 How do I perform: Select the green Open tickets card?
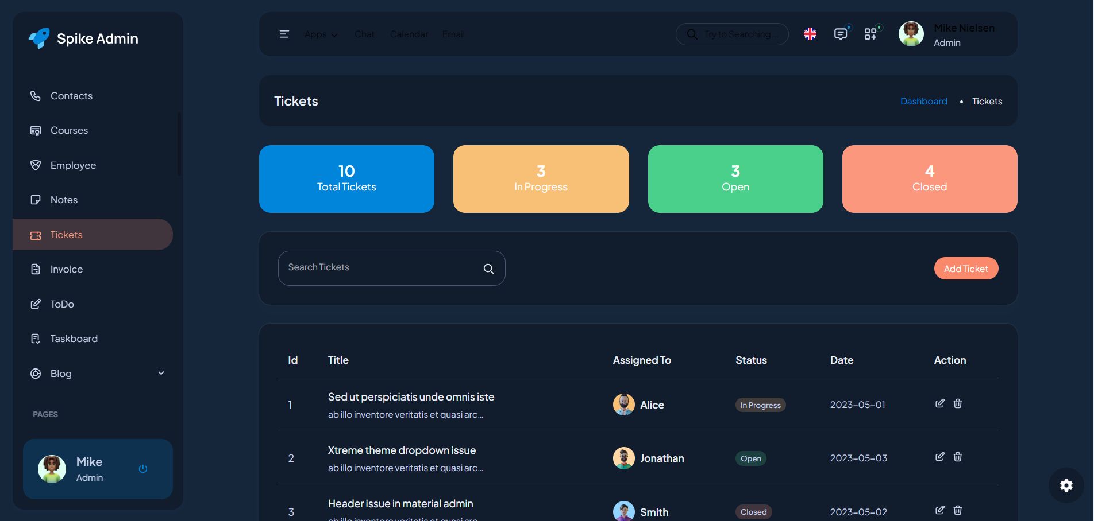[x=735, y=179]
